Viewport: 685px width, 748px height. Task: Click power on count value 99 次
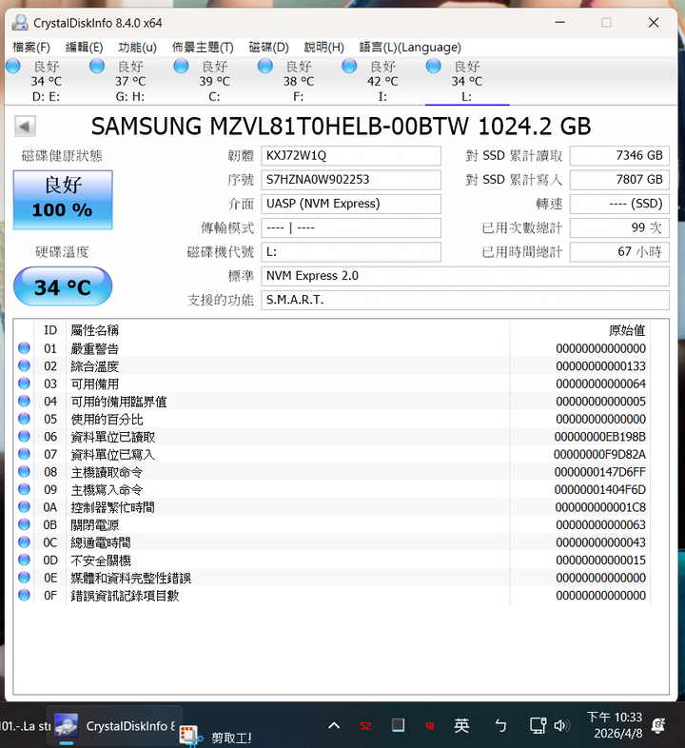pyautogui.click(x=619, y=227)
